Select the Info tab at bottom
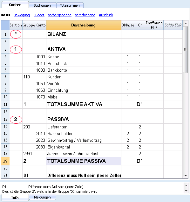 (15, 198)
